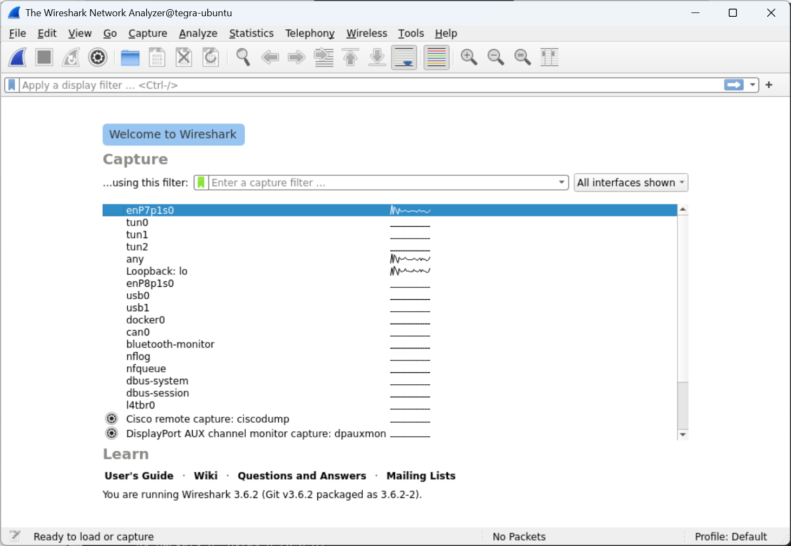Open the Capture menu

point(148,33)
